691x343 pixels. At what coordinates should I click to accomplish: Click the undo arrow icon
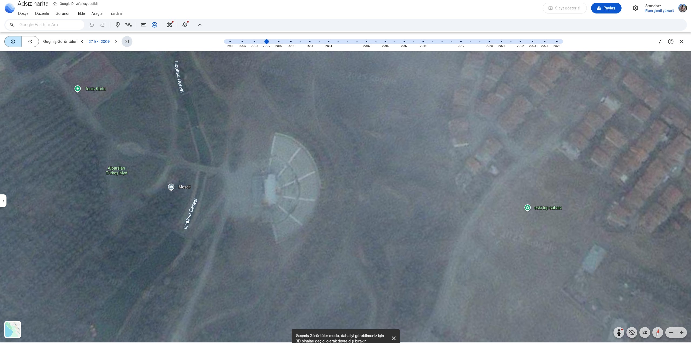92,25
